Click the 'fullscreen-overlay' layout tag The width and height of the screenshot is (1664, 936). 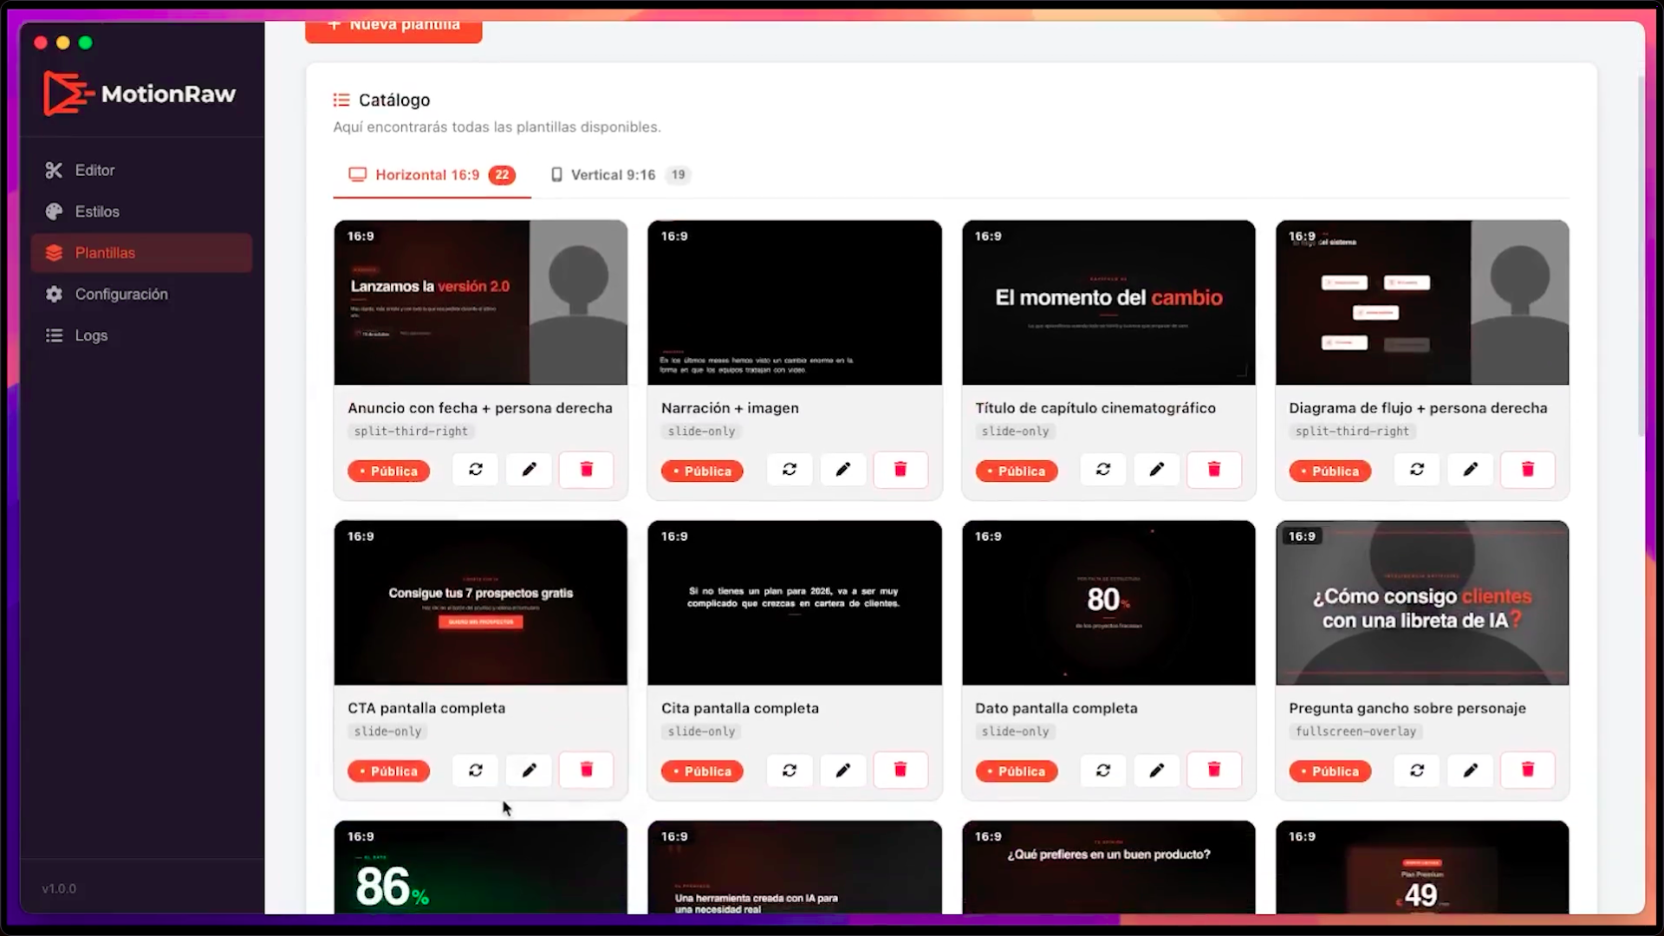1355,731
